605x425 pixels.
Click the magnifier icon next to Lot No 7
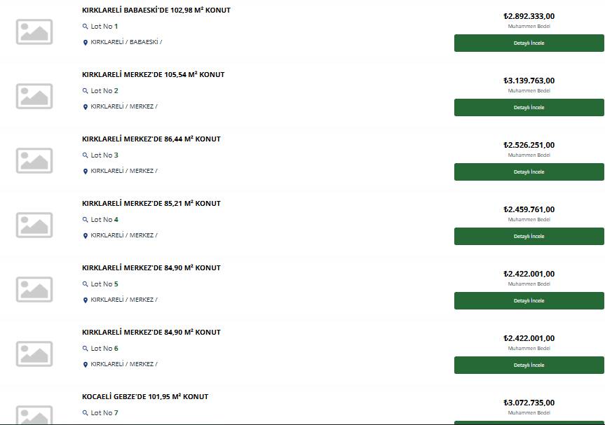coord(86,412)
